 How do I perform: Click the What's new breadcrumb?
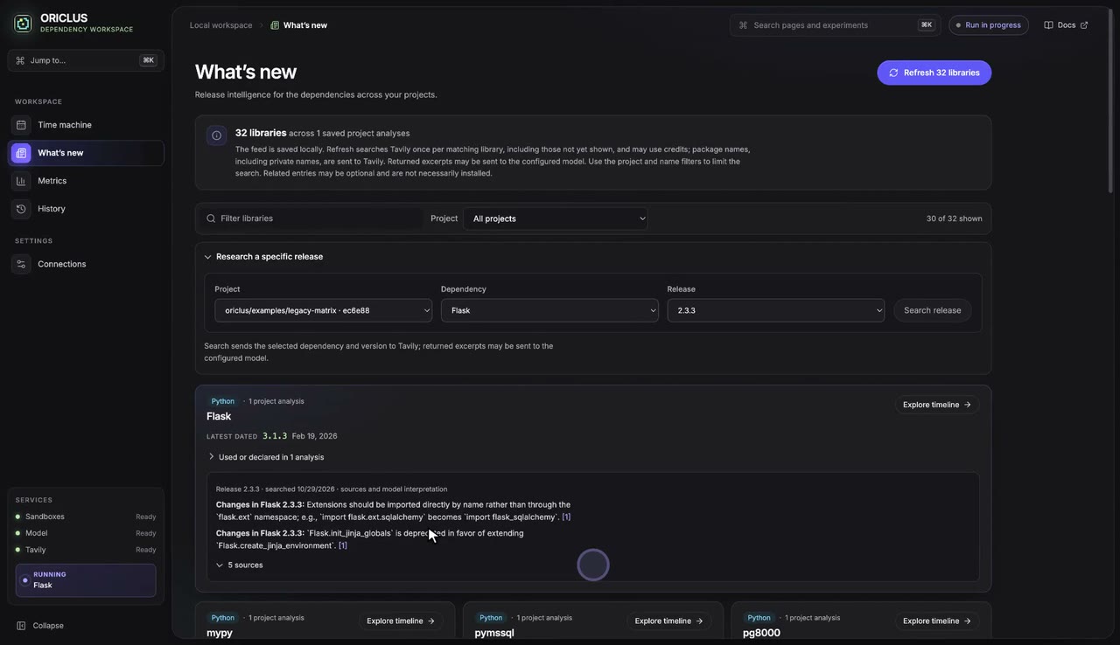299,25
